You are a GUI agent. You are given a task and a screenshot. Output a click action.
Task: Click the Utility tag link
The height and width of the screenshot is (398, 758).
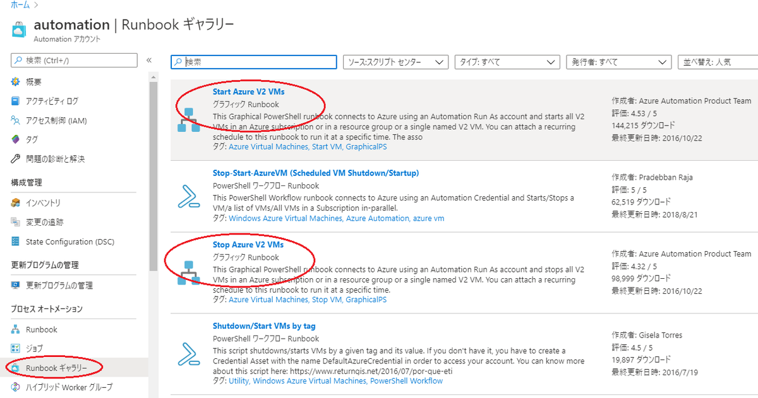coord(239,381)
